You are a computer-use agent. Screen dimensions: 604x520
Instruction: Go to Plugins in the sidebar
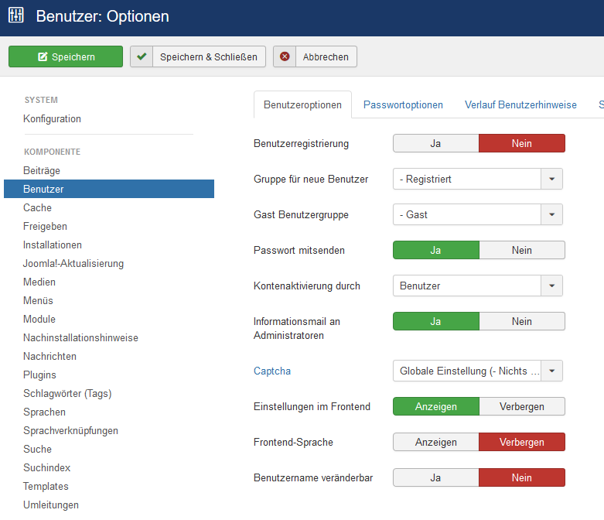[39, 375]
